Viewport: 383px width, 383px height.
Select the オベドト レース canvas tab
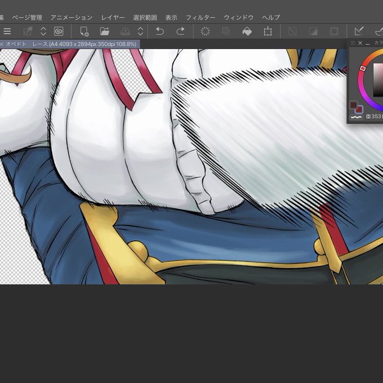pos(71,44)
